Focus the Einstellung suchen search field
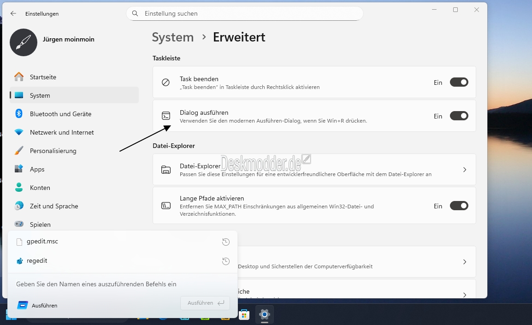This screenshot has height=325, width=532. pos(249,14)
